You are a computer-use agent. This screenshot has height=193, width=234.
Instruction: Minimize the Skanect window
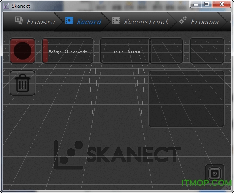pyautogui.click(x=196, y=4)
